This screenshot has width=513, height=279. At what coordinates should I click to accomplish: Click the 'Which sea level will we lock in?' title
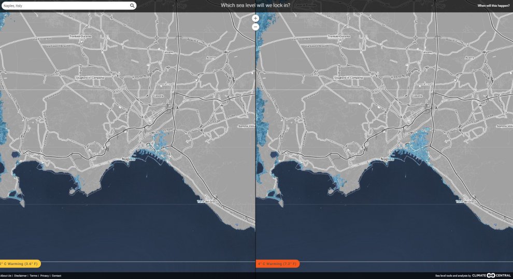point(255,5)
